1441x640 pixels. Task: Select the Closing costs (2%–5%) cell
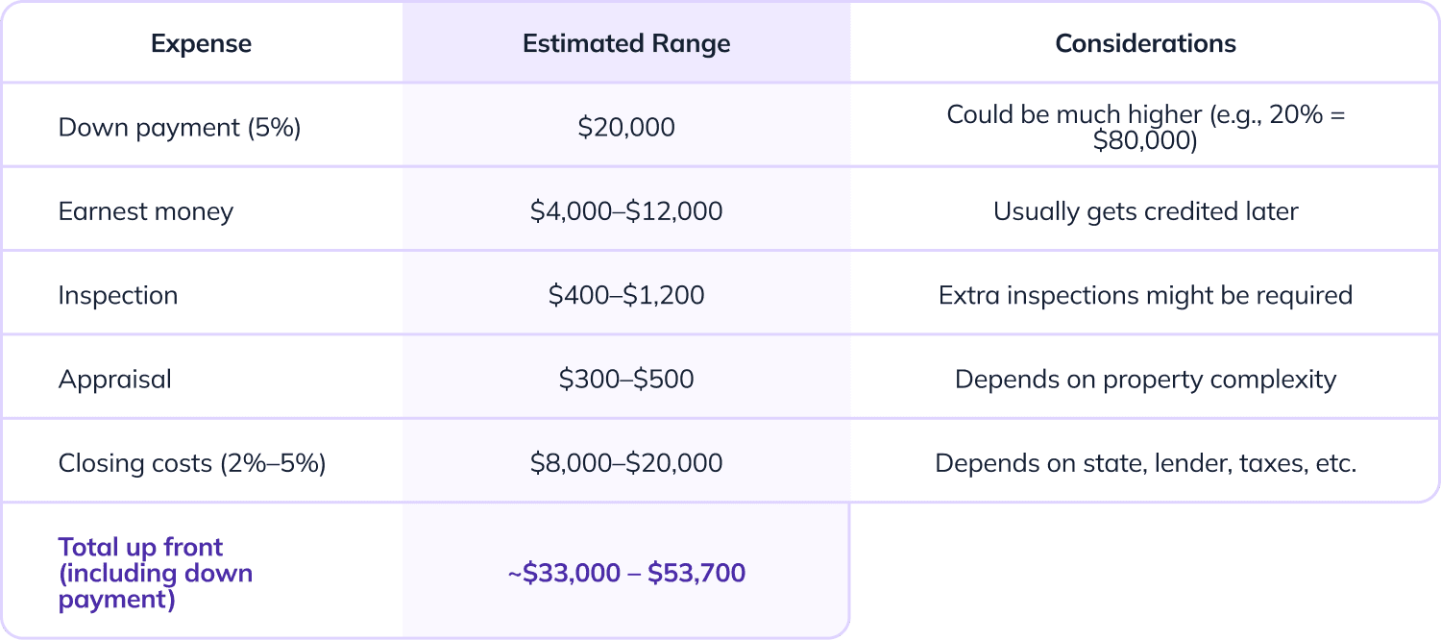coord(192,463)
